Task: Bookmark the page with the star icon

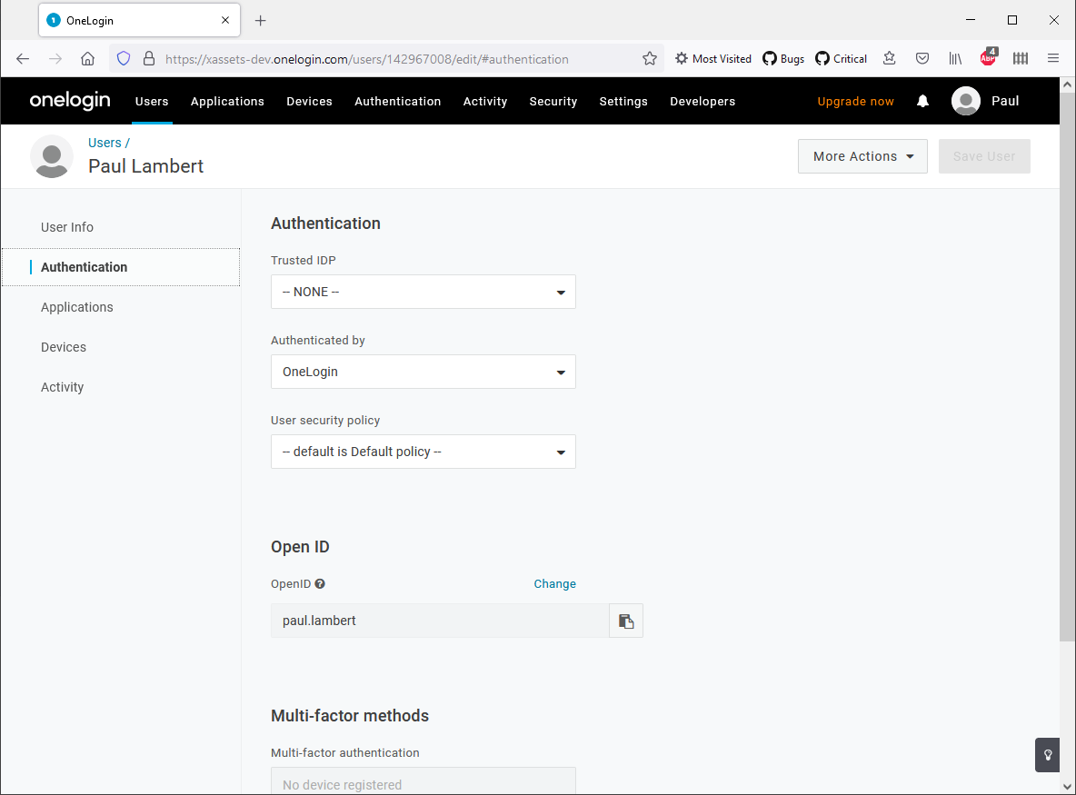Action: pyautogui.click(x=650, y=57)
